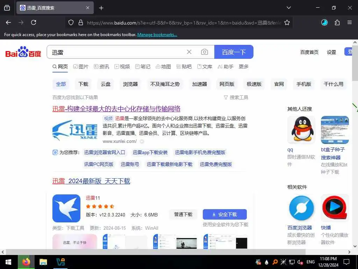The height and width of the screenshot is (269, 358).
Task: Select the 下载 filter chip
Action: tap(83, 84)
